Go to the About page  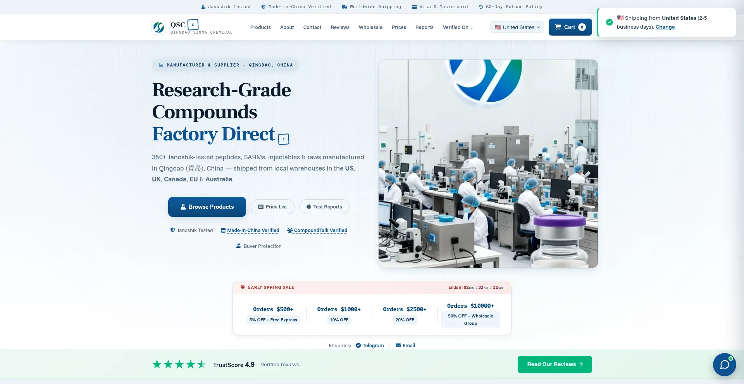click(x=287, y=27)
